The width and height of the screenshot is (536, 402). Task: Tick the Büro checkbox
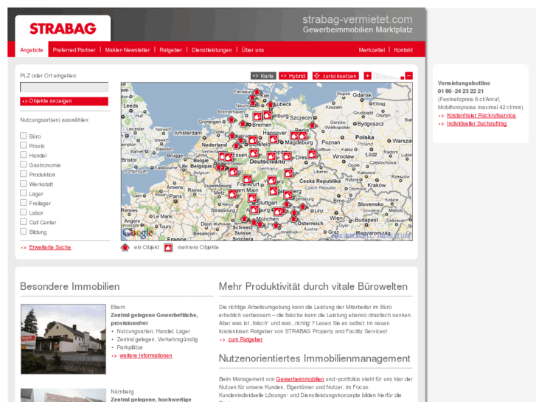[x=24, y=136]
